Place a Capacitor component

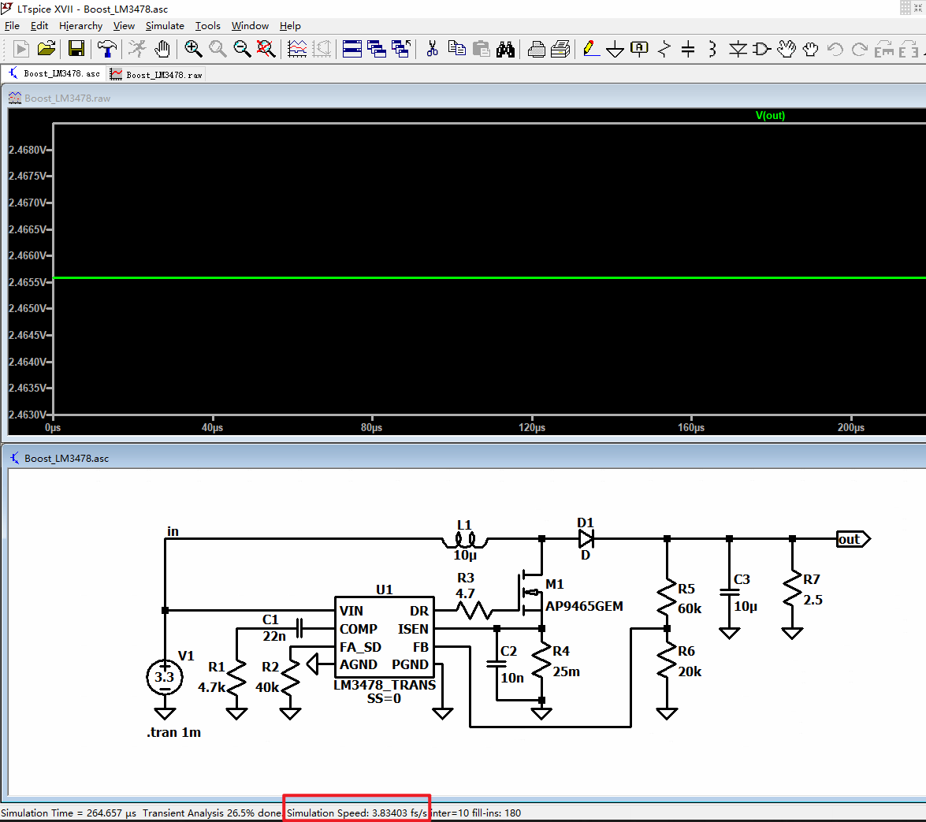(x=688, y=49)
